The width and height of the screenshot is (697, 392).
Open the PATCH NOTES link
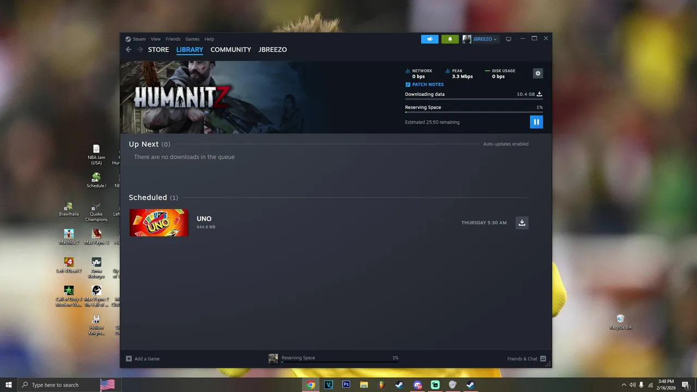point(424,84)
